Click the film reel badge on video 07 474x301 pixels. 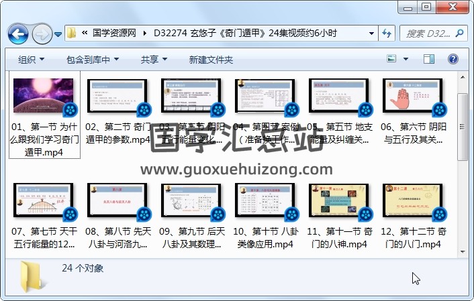(70, 215)
